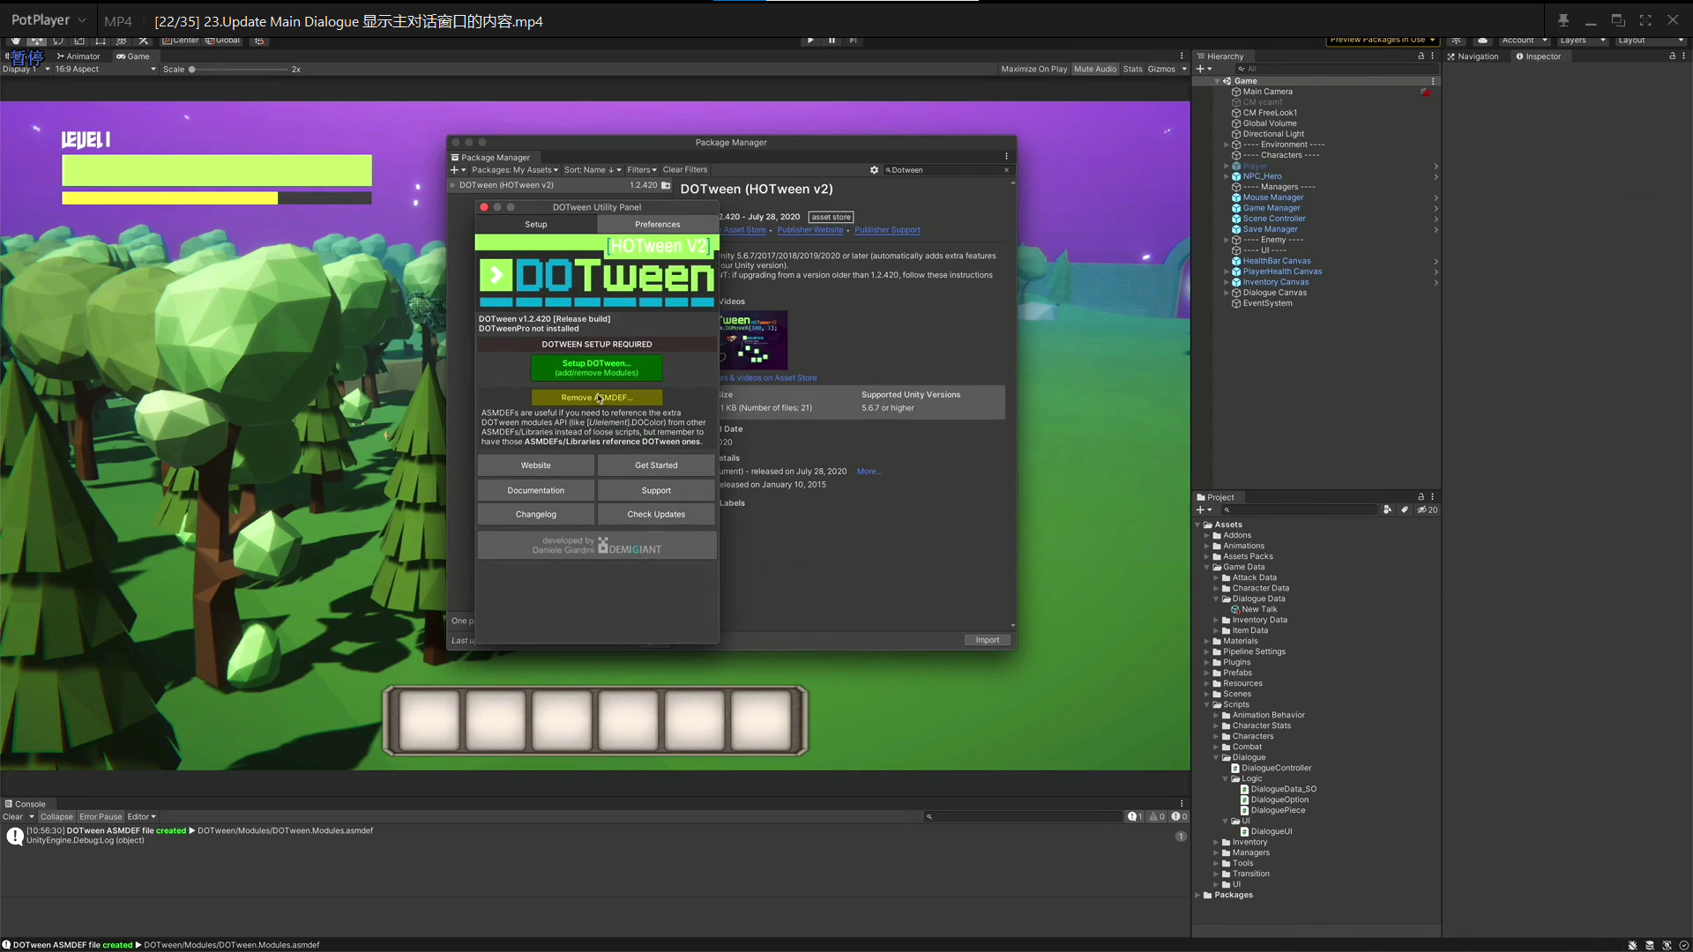The width and height of the screenshot is (1693, 952).
Task: Toggle Mute Audio in the Game view
Action: pos(1094,69)
